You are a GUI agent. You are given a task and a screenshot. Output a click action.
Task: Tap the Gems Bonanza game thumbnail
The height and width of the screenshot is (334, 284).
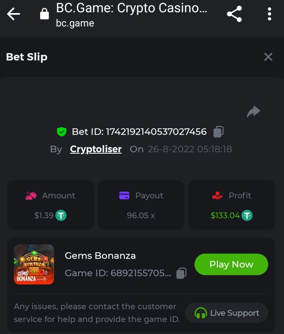coord(34,264)
